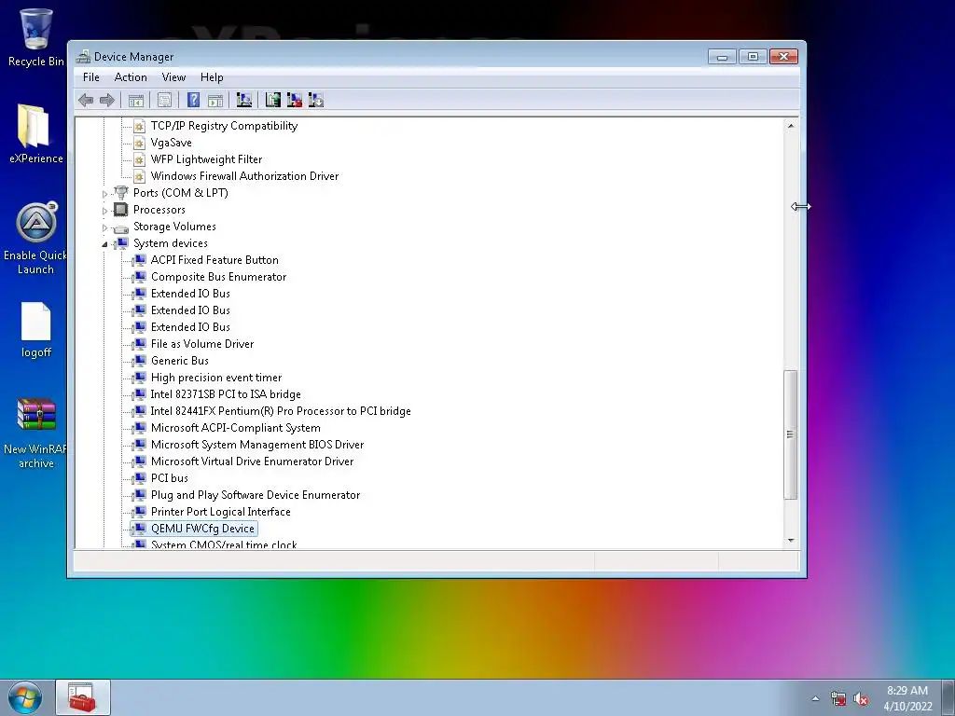Viewport: 955px width, 716px height.
Task: Expand the Storage Volumes node
Action: click(104, 227)
